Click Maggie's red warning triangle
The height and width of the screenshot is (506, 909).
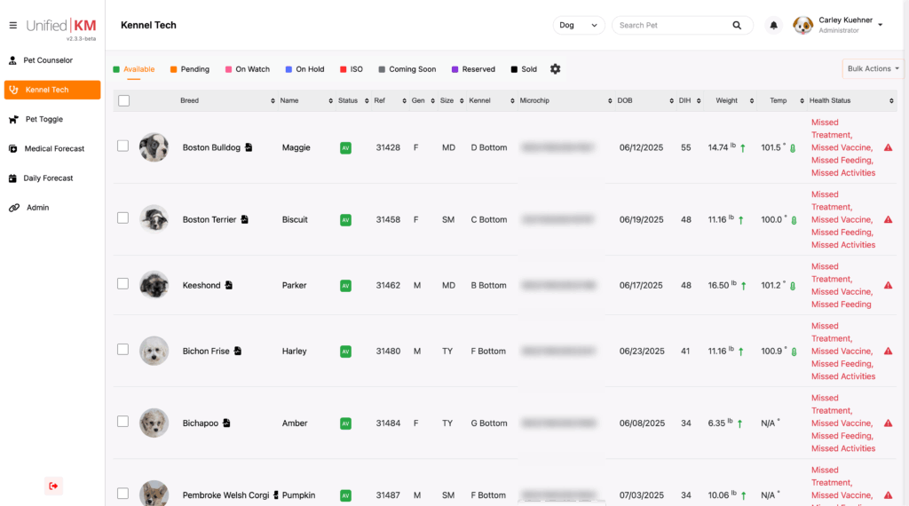(888, 147)
